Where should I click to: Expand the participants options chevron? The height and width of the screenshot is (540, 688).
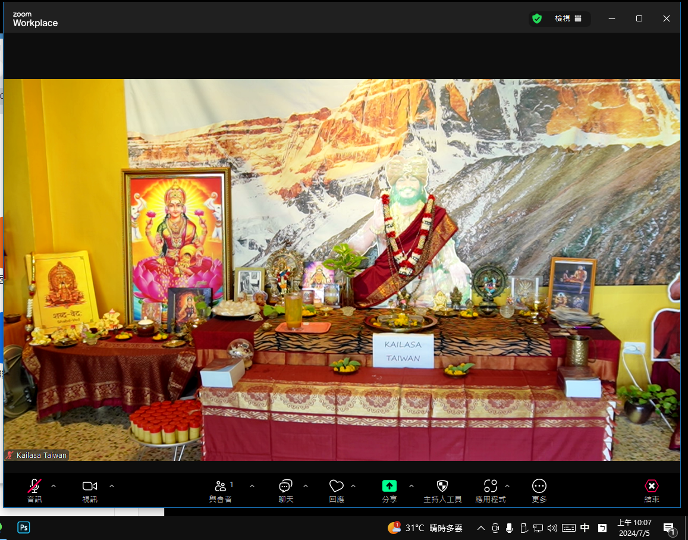click(252, 486)
